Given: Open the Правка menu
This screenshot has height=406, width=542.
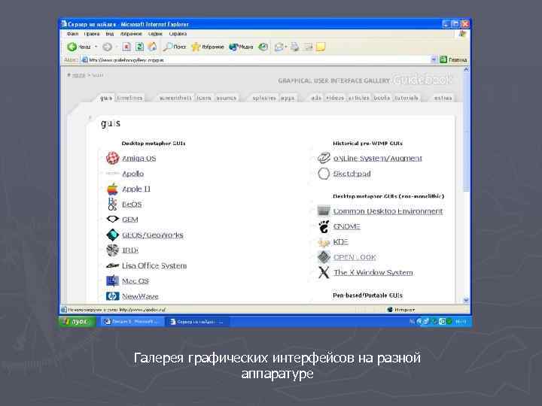Looking at the screenshot, I should [x=92, y=34].
